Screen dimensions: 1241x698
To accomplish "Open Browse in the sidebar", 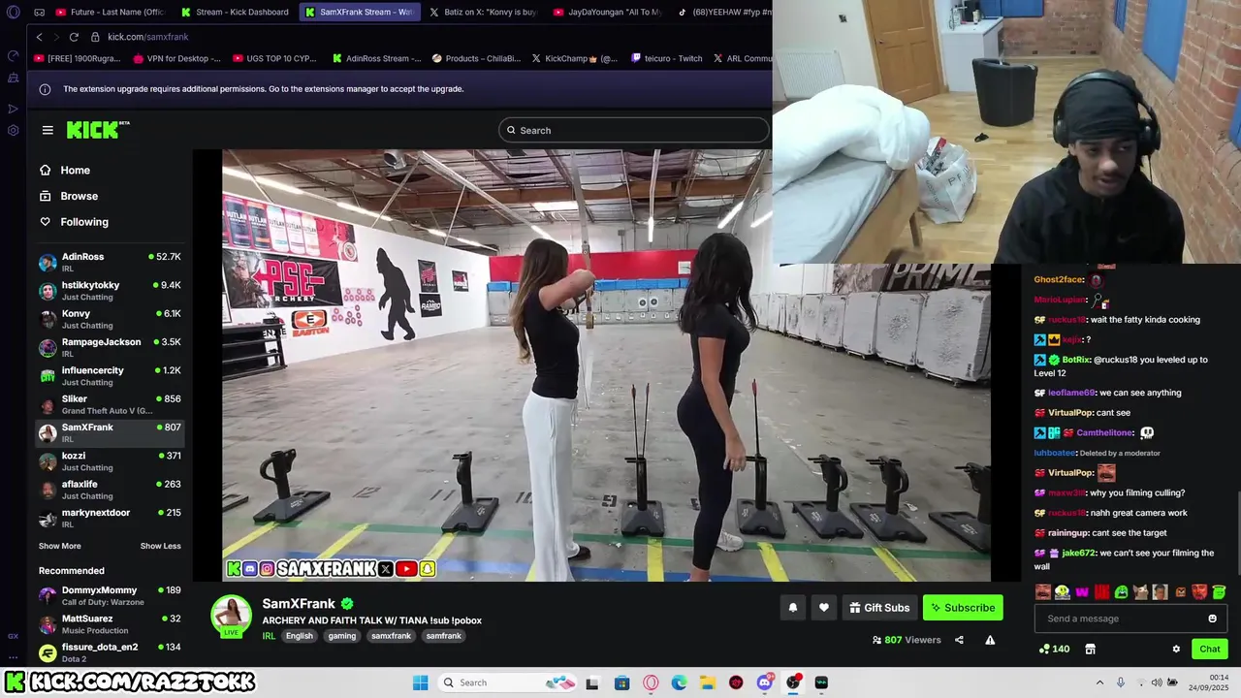I will (x=79, y=196).
